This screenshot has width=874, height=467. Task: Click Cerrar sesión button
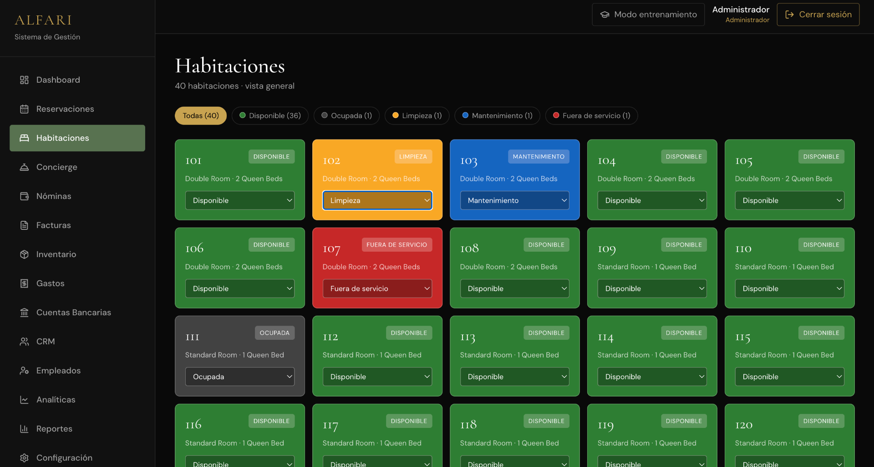[x=818, y=15]
